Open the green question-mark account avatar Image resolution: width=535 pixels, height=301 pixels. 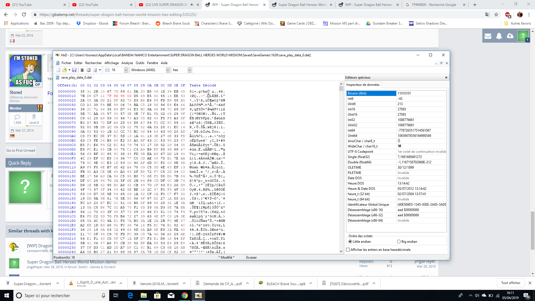point(523,36)
